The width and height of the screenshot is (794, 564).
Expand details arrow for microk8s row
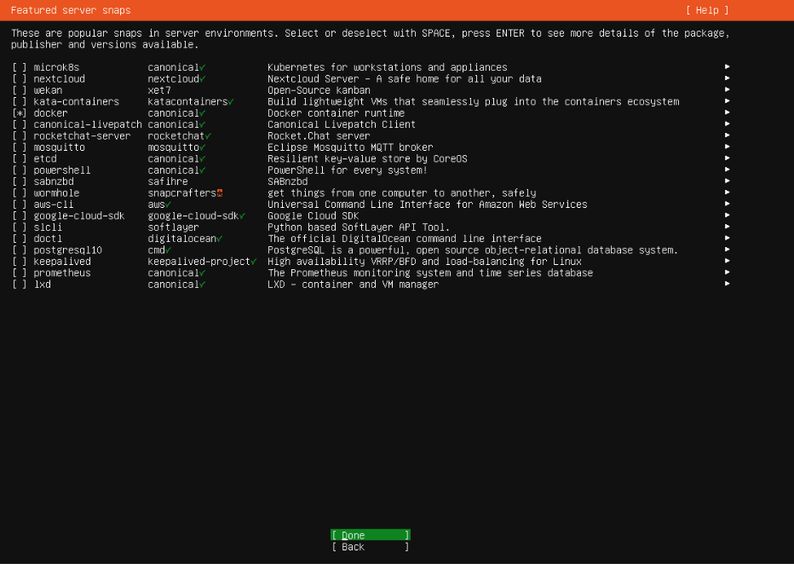coord(728,66)
